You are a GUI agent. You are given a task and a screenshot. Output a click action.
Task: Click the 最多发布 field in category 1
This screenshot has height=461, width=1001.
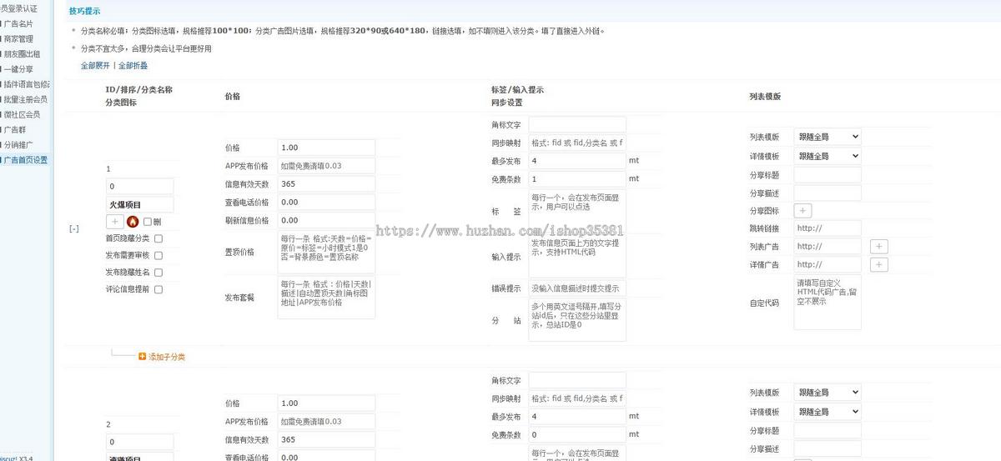577,161
